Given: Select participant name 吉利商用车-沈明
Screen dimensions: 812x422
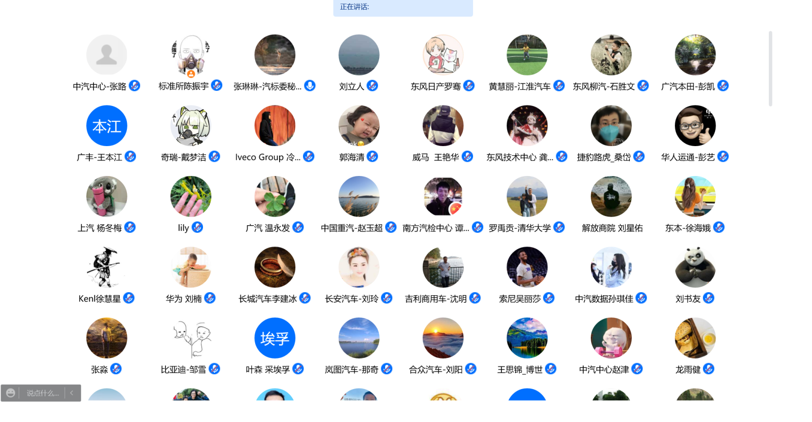Looking at the screenshot, I should [x=435, y=299].
